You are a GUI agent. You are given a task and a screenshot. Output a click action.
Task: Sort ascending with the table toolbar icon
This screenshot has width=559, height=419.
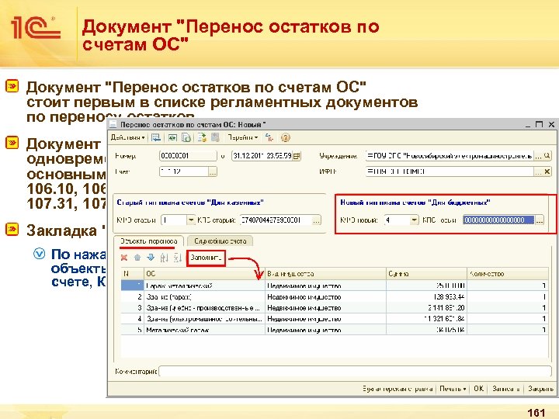164,258
